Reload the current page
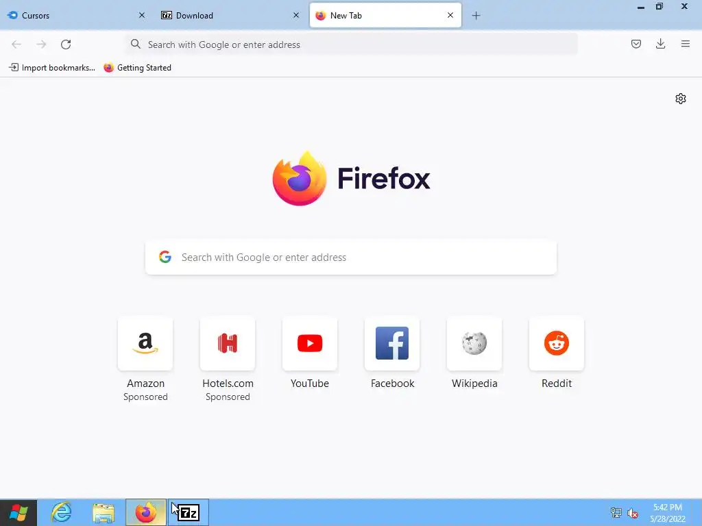 point(66,45)
